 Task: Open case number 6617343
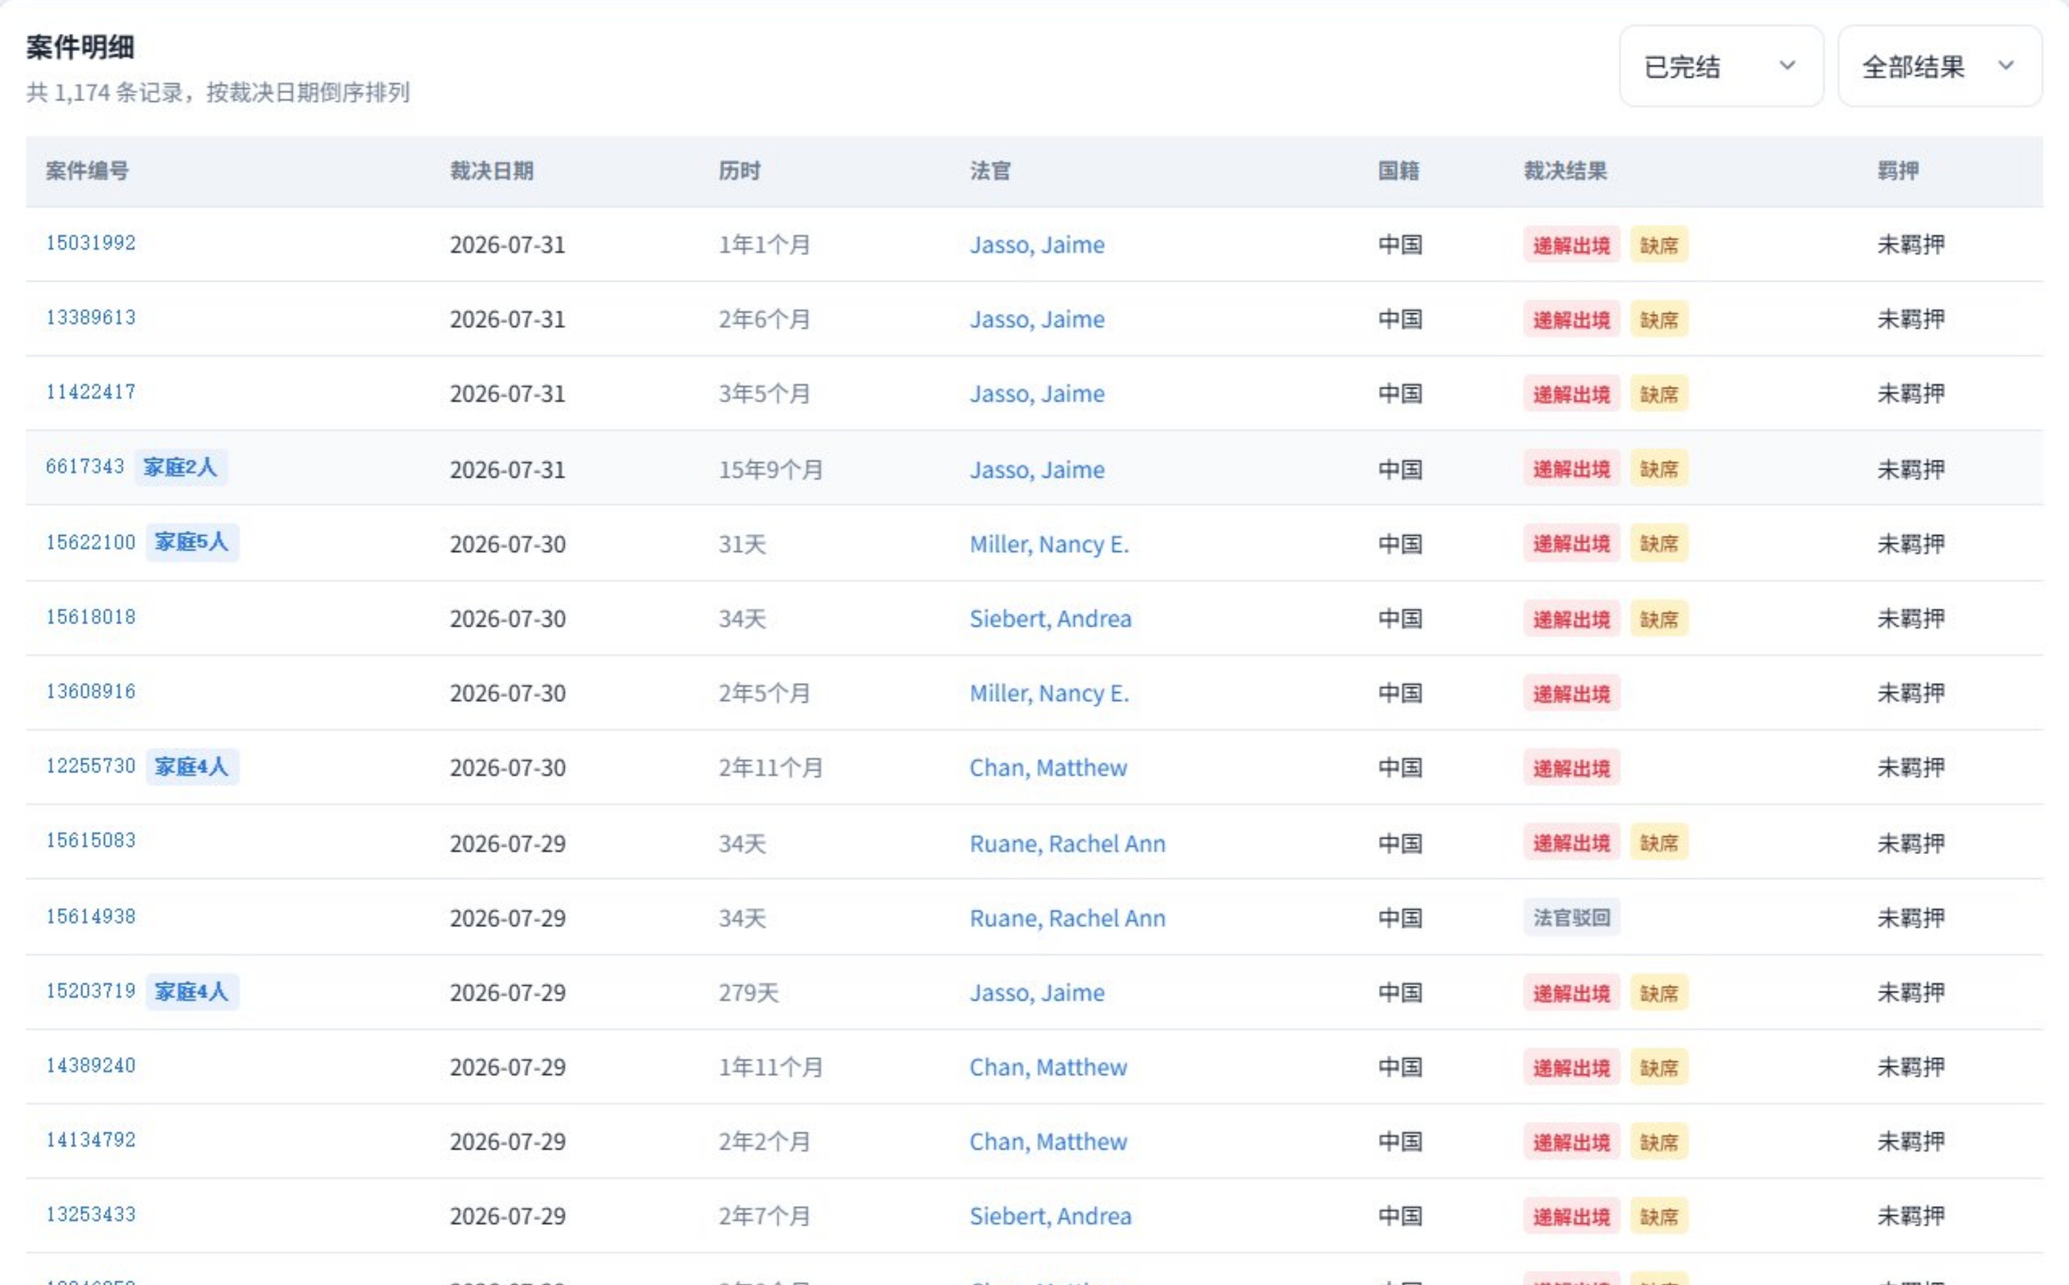pyautogui.click(x=85, y=467)
